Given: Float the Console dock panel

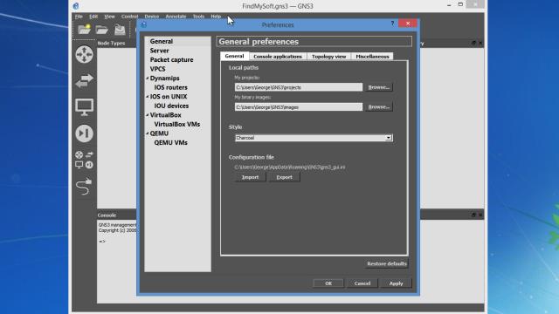Looking at the screenshot, I should 473,215.
